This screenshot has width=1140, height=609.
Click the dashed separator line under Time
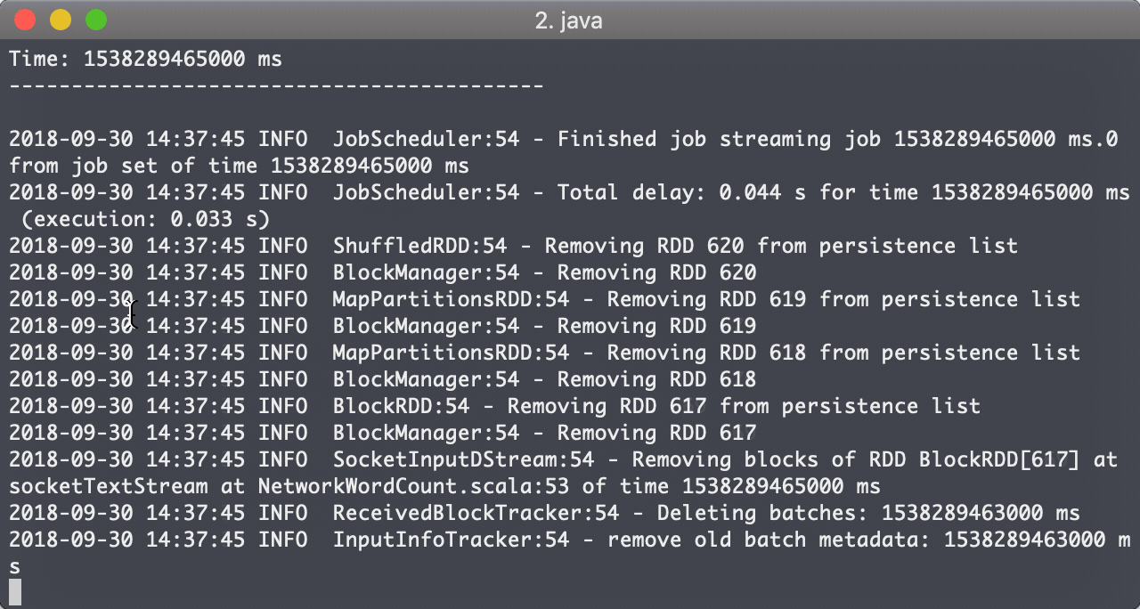coord(276,86)
